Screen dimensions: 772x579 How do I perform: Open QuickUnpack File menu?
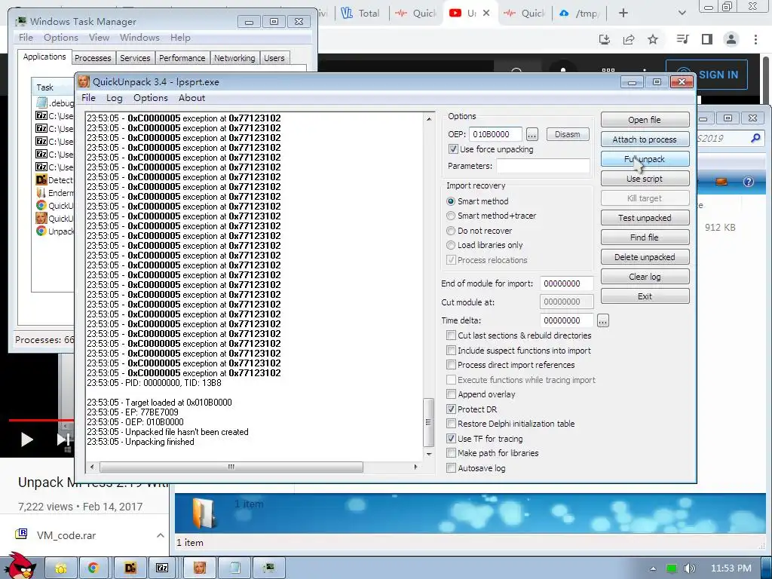(x=89, y=97)
